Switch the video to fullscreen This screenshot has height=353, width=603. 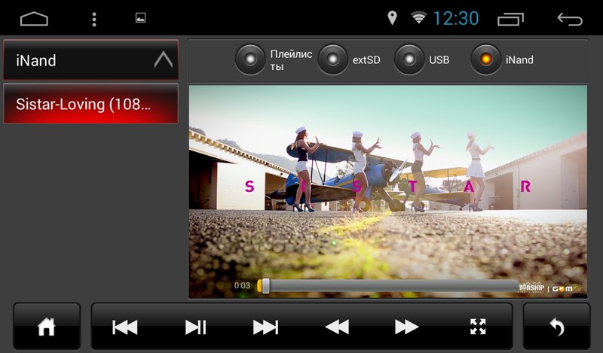tap(478, 327)
